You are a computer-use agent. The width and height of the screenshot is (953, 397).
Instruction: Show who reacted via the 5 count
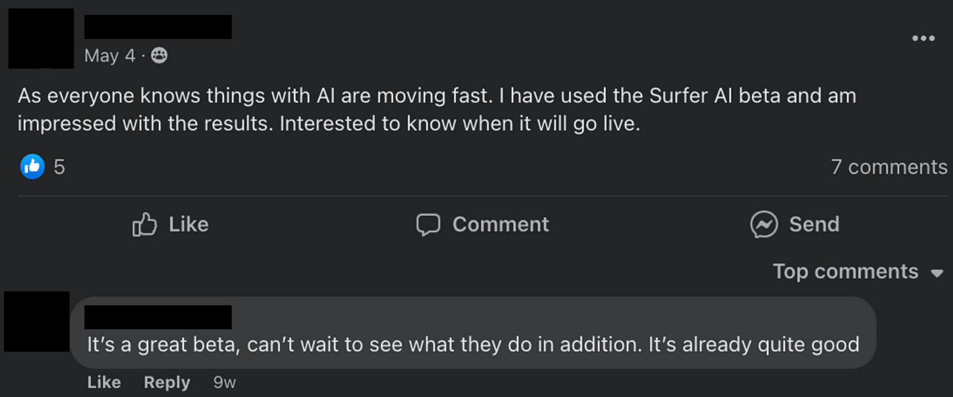pyautogui.click(x=59, y=167)
